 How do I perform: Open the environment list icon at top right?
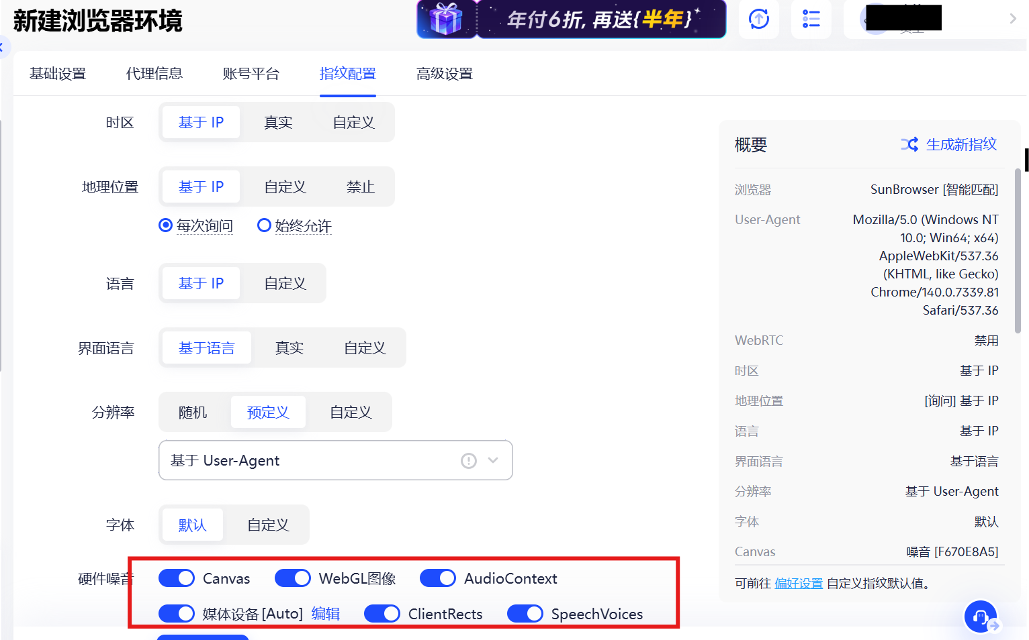click(x=811, y=19)
